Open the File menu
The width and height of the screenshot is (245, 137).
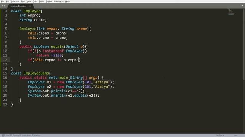click(x=2, y=2)
